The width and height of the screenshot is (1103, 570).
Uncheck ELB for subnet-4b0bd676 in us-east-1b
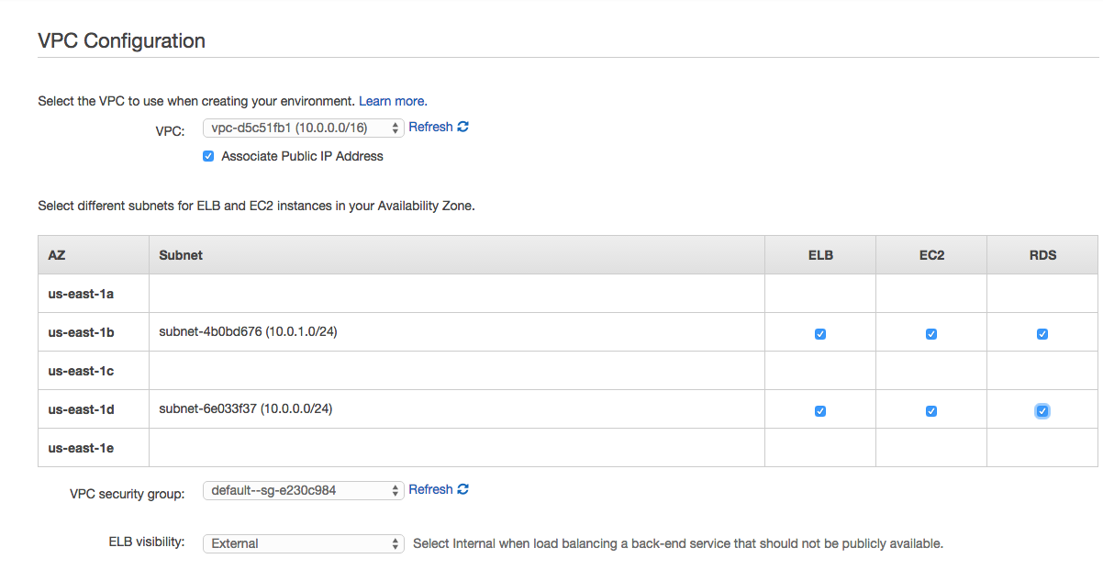point(820,334)
